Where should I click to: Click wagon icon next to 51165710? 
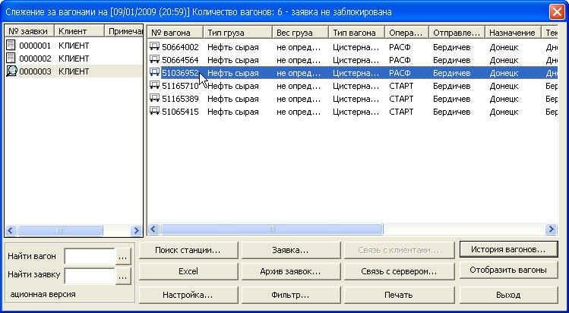(154, 86)
